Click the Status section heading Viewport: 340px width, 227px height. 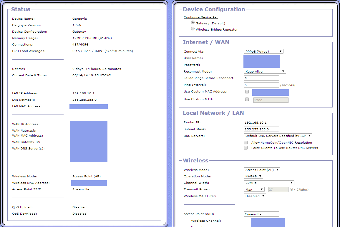pyautogui.click(x=21, y=9)
